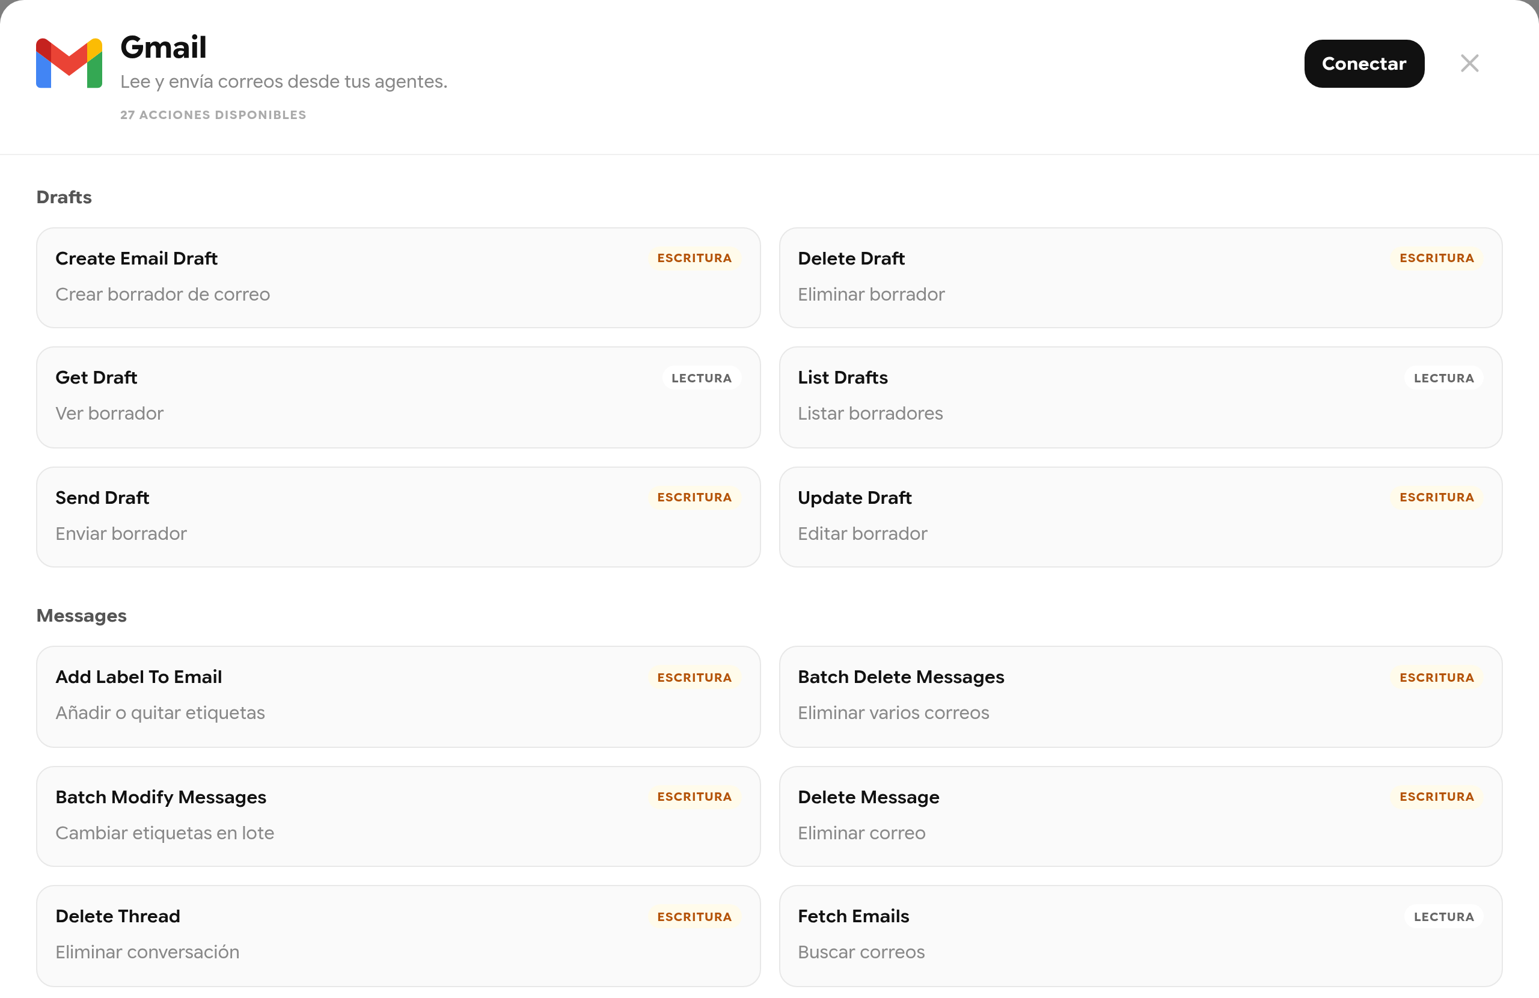Image resolution: width=1539 pixels, height=998 pixels.
Task: Select the Delete Draft action card
Action: [1140, 278]
